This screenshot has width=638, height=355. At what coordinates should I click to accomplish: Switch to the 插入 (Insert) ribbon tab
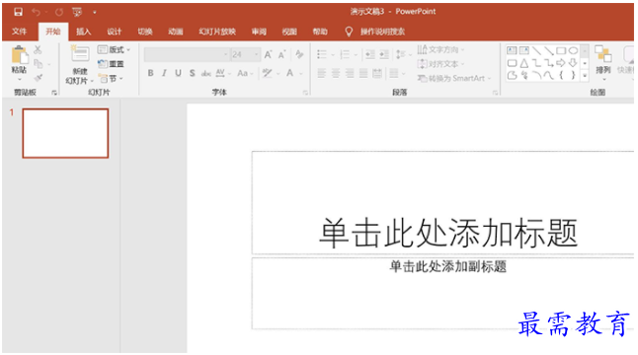pyautogui.click(x=83, y=32)
